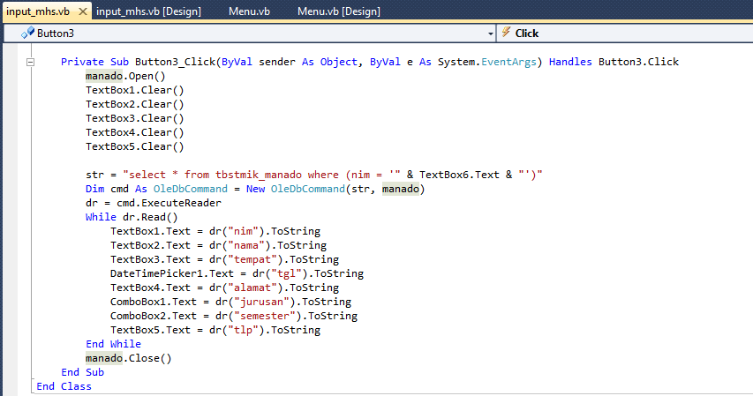Click the line assigning dr("alamat")
Screen dimensions: 753x396
225,288
